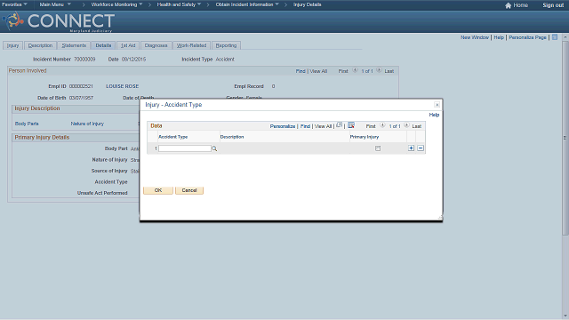The width and height of the screenshot is (569, 320).
Task: Click Find link in Data grid
Action: [305, 126]
